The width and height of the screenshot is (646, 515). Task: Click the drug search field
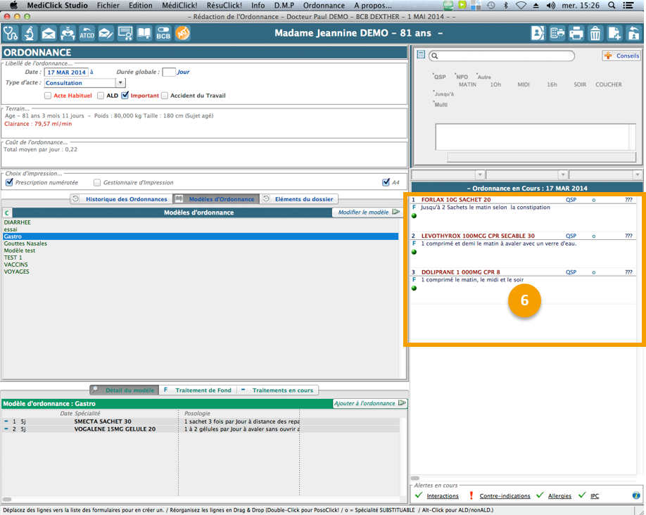click(x=502, y=56)
